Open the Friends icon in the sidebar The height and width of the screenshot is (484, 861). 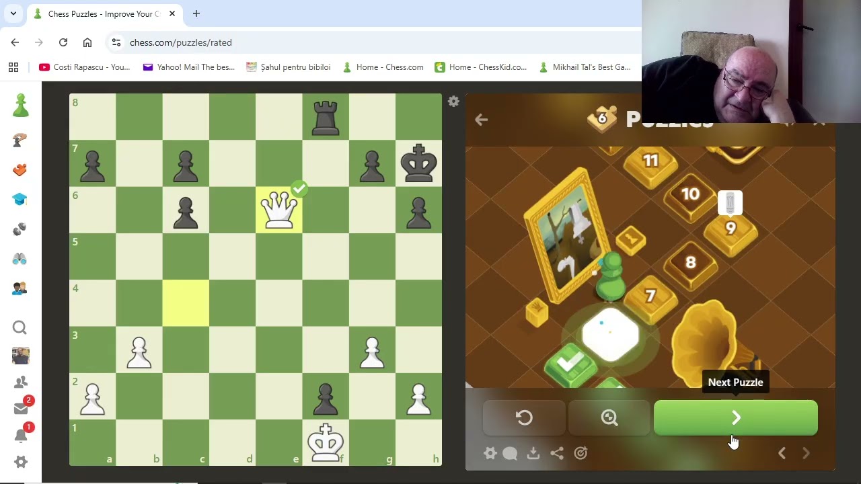pyautogui.click(x=20, y=382)
